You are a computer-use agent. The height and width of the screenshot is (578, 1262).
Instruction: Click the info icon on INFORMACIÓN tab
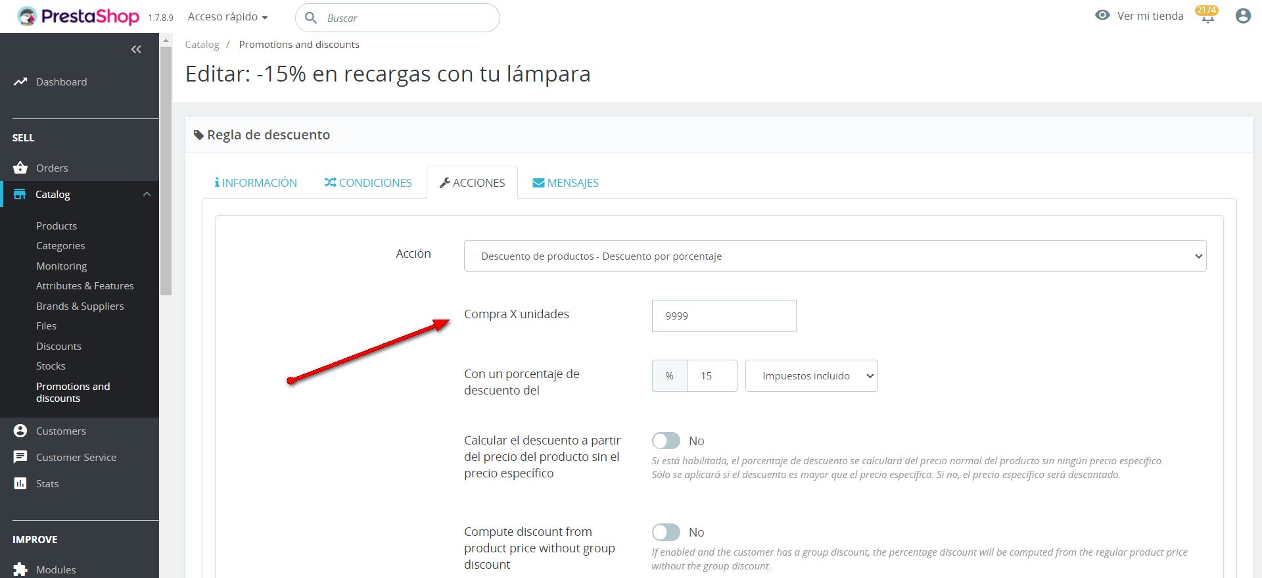tap(217, 182)
